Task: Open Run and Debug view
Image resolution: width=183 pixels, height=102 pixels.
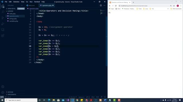Action: tap(3, 24)
